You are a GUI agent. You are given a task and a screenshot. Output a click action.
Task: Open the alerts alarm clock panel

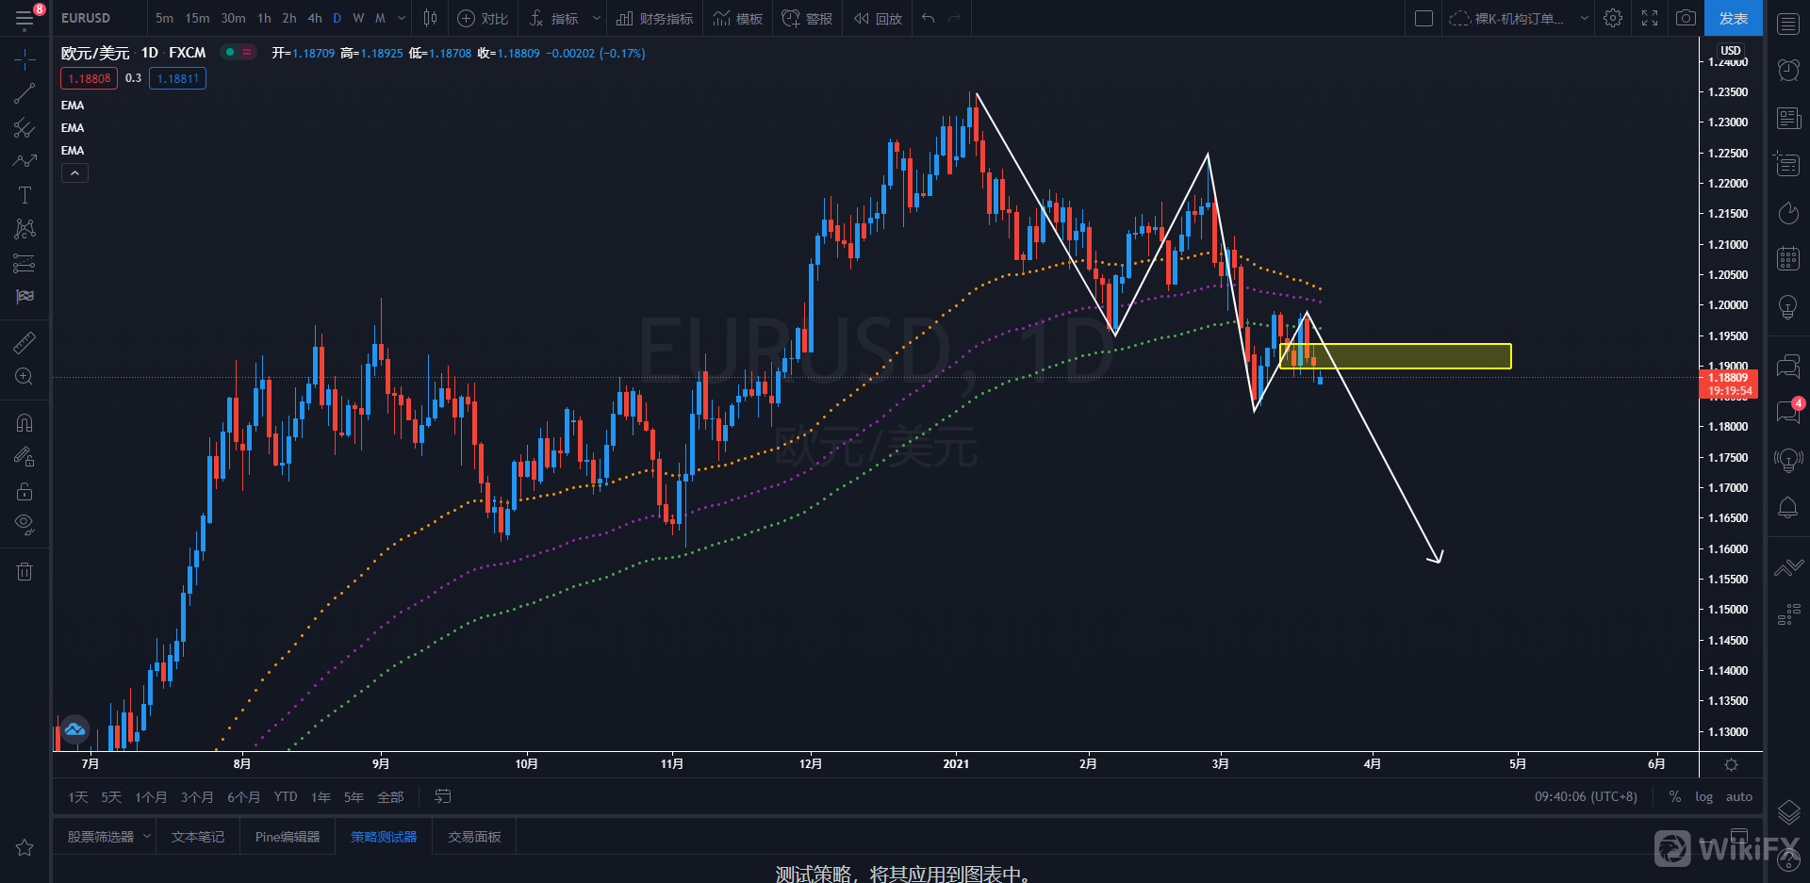[1788, 70]
